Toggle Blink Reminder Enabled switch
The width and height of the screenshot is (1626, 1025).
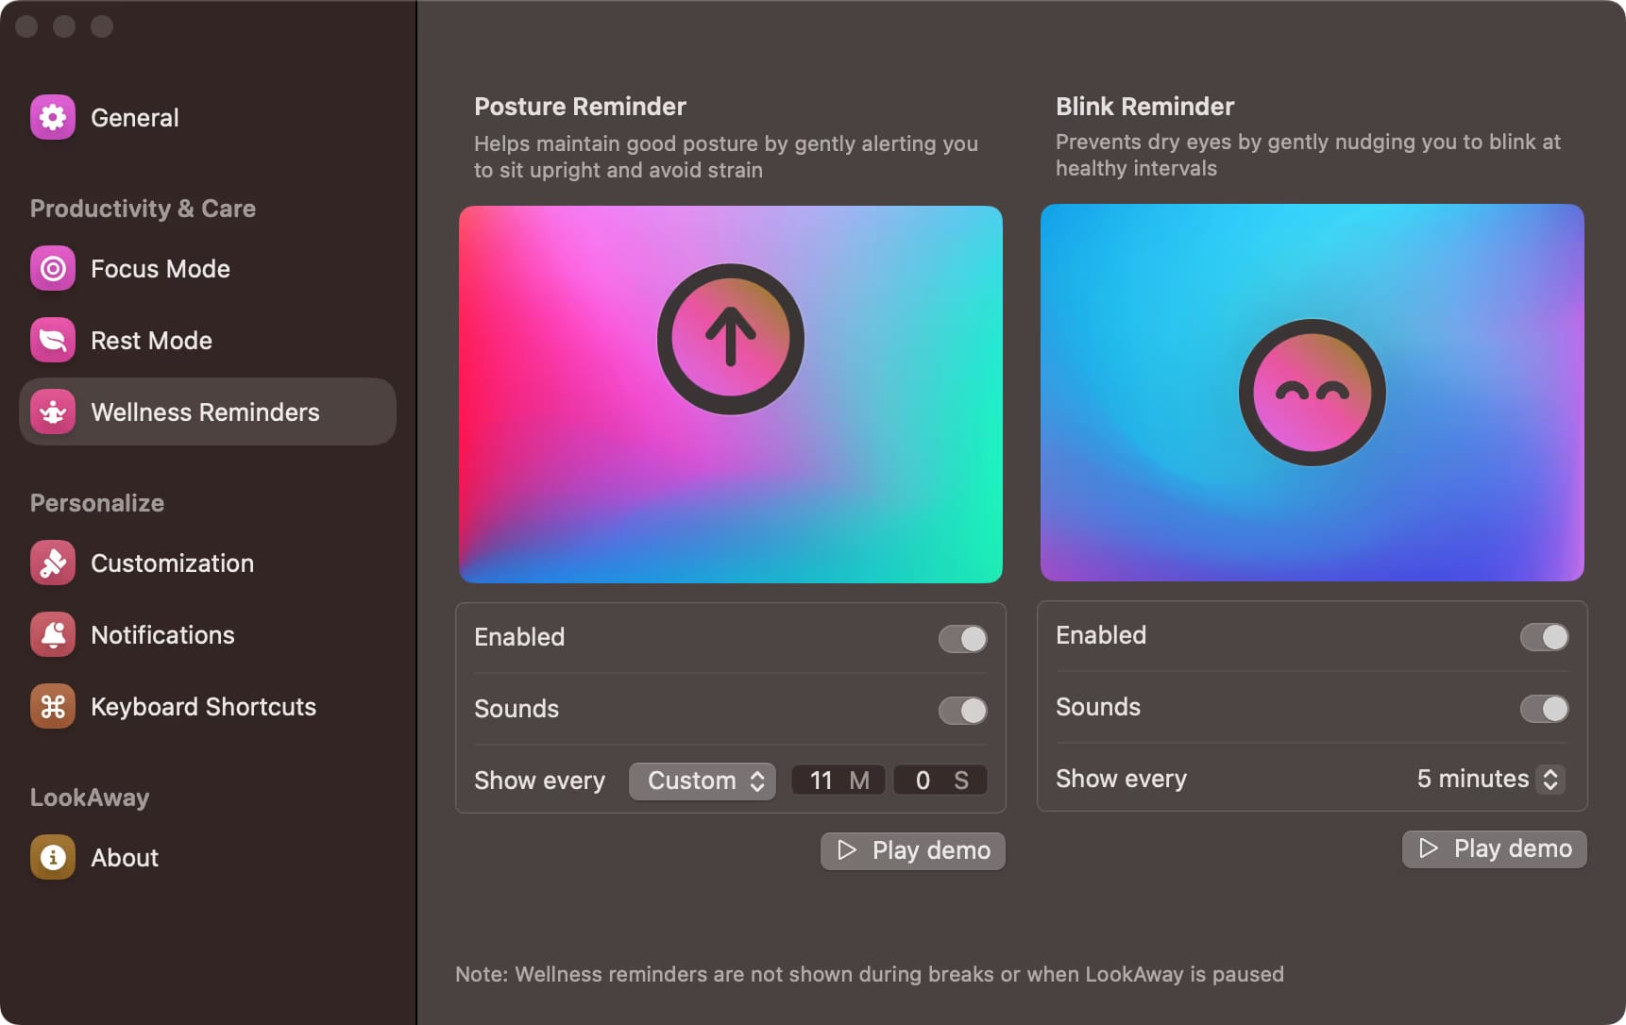tap(1544, 637)
